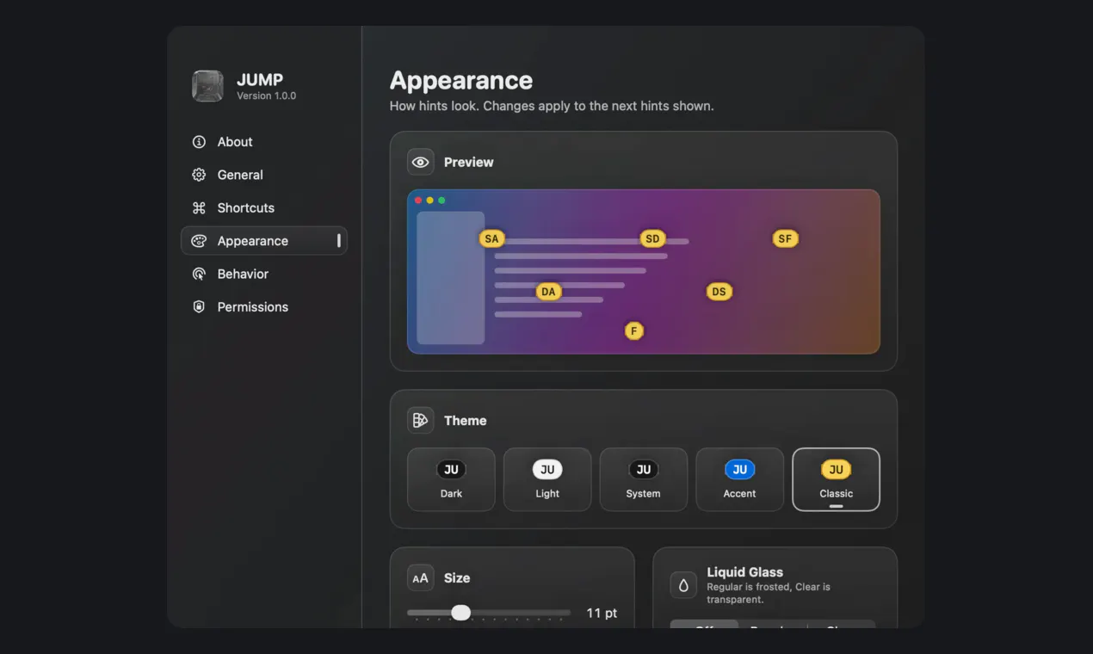1093x654 pixels.
Task: Click the "Preview" section title
Action: (x=469, y=162)
